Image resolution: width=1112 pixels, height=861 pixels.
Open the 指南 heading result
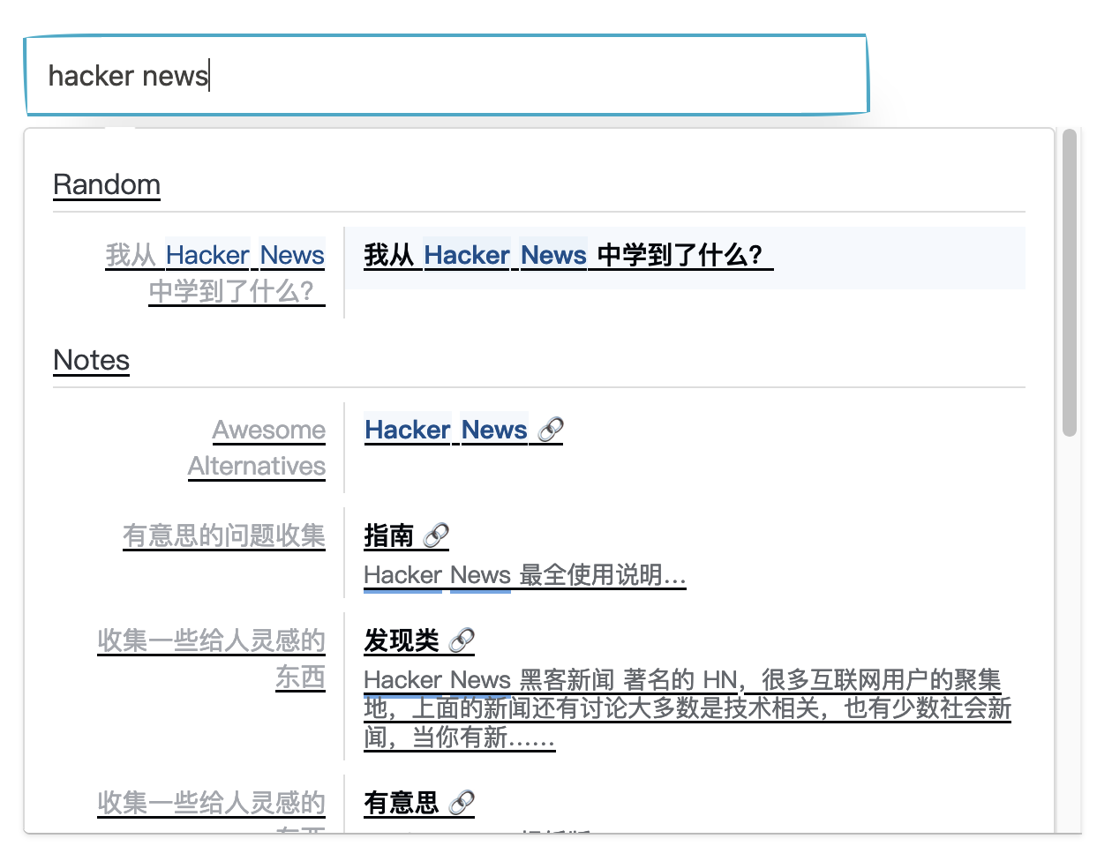coord(388,535)
